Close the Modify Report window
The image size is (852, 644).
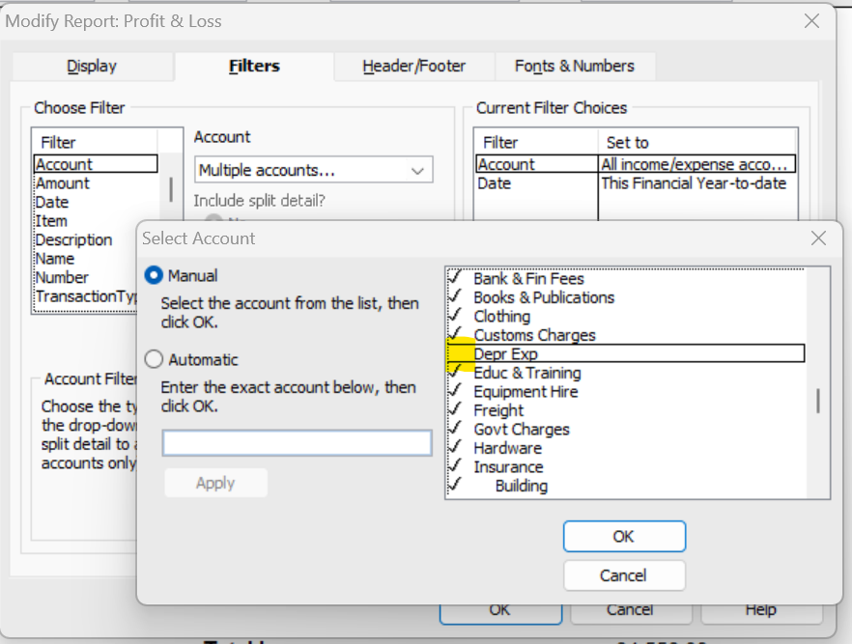[x=811, y=21]
